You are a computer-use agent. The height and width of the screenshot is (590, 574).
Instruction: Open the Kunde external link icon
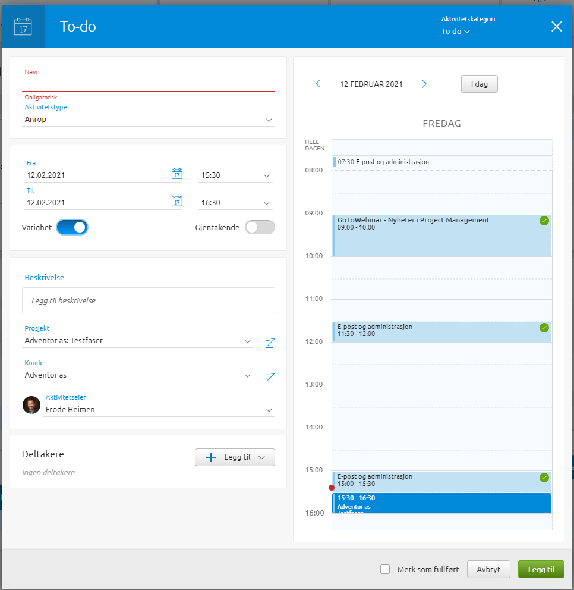(x=270, y=378)
